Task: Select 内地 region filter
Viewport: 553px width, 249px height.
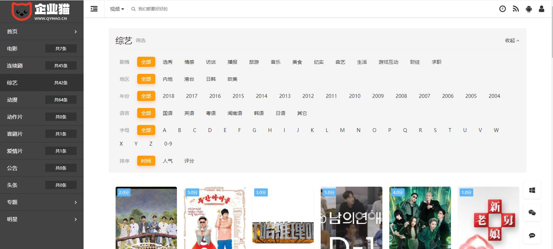Action: click(x=168, y=79)
